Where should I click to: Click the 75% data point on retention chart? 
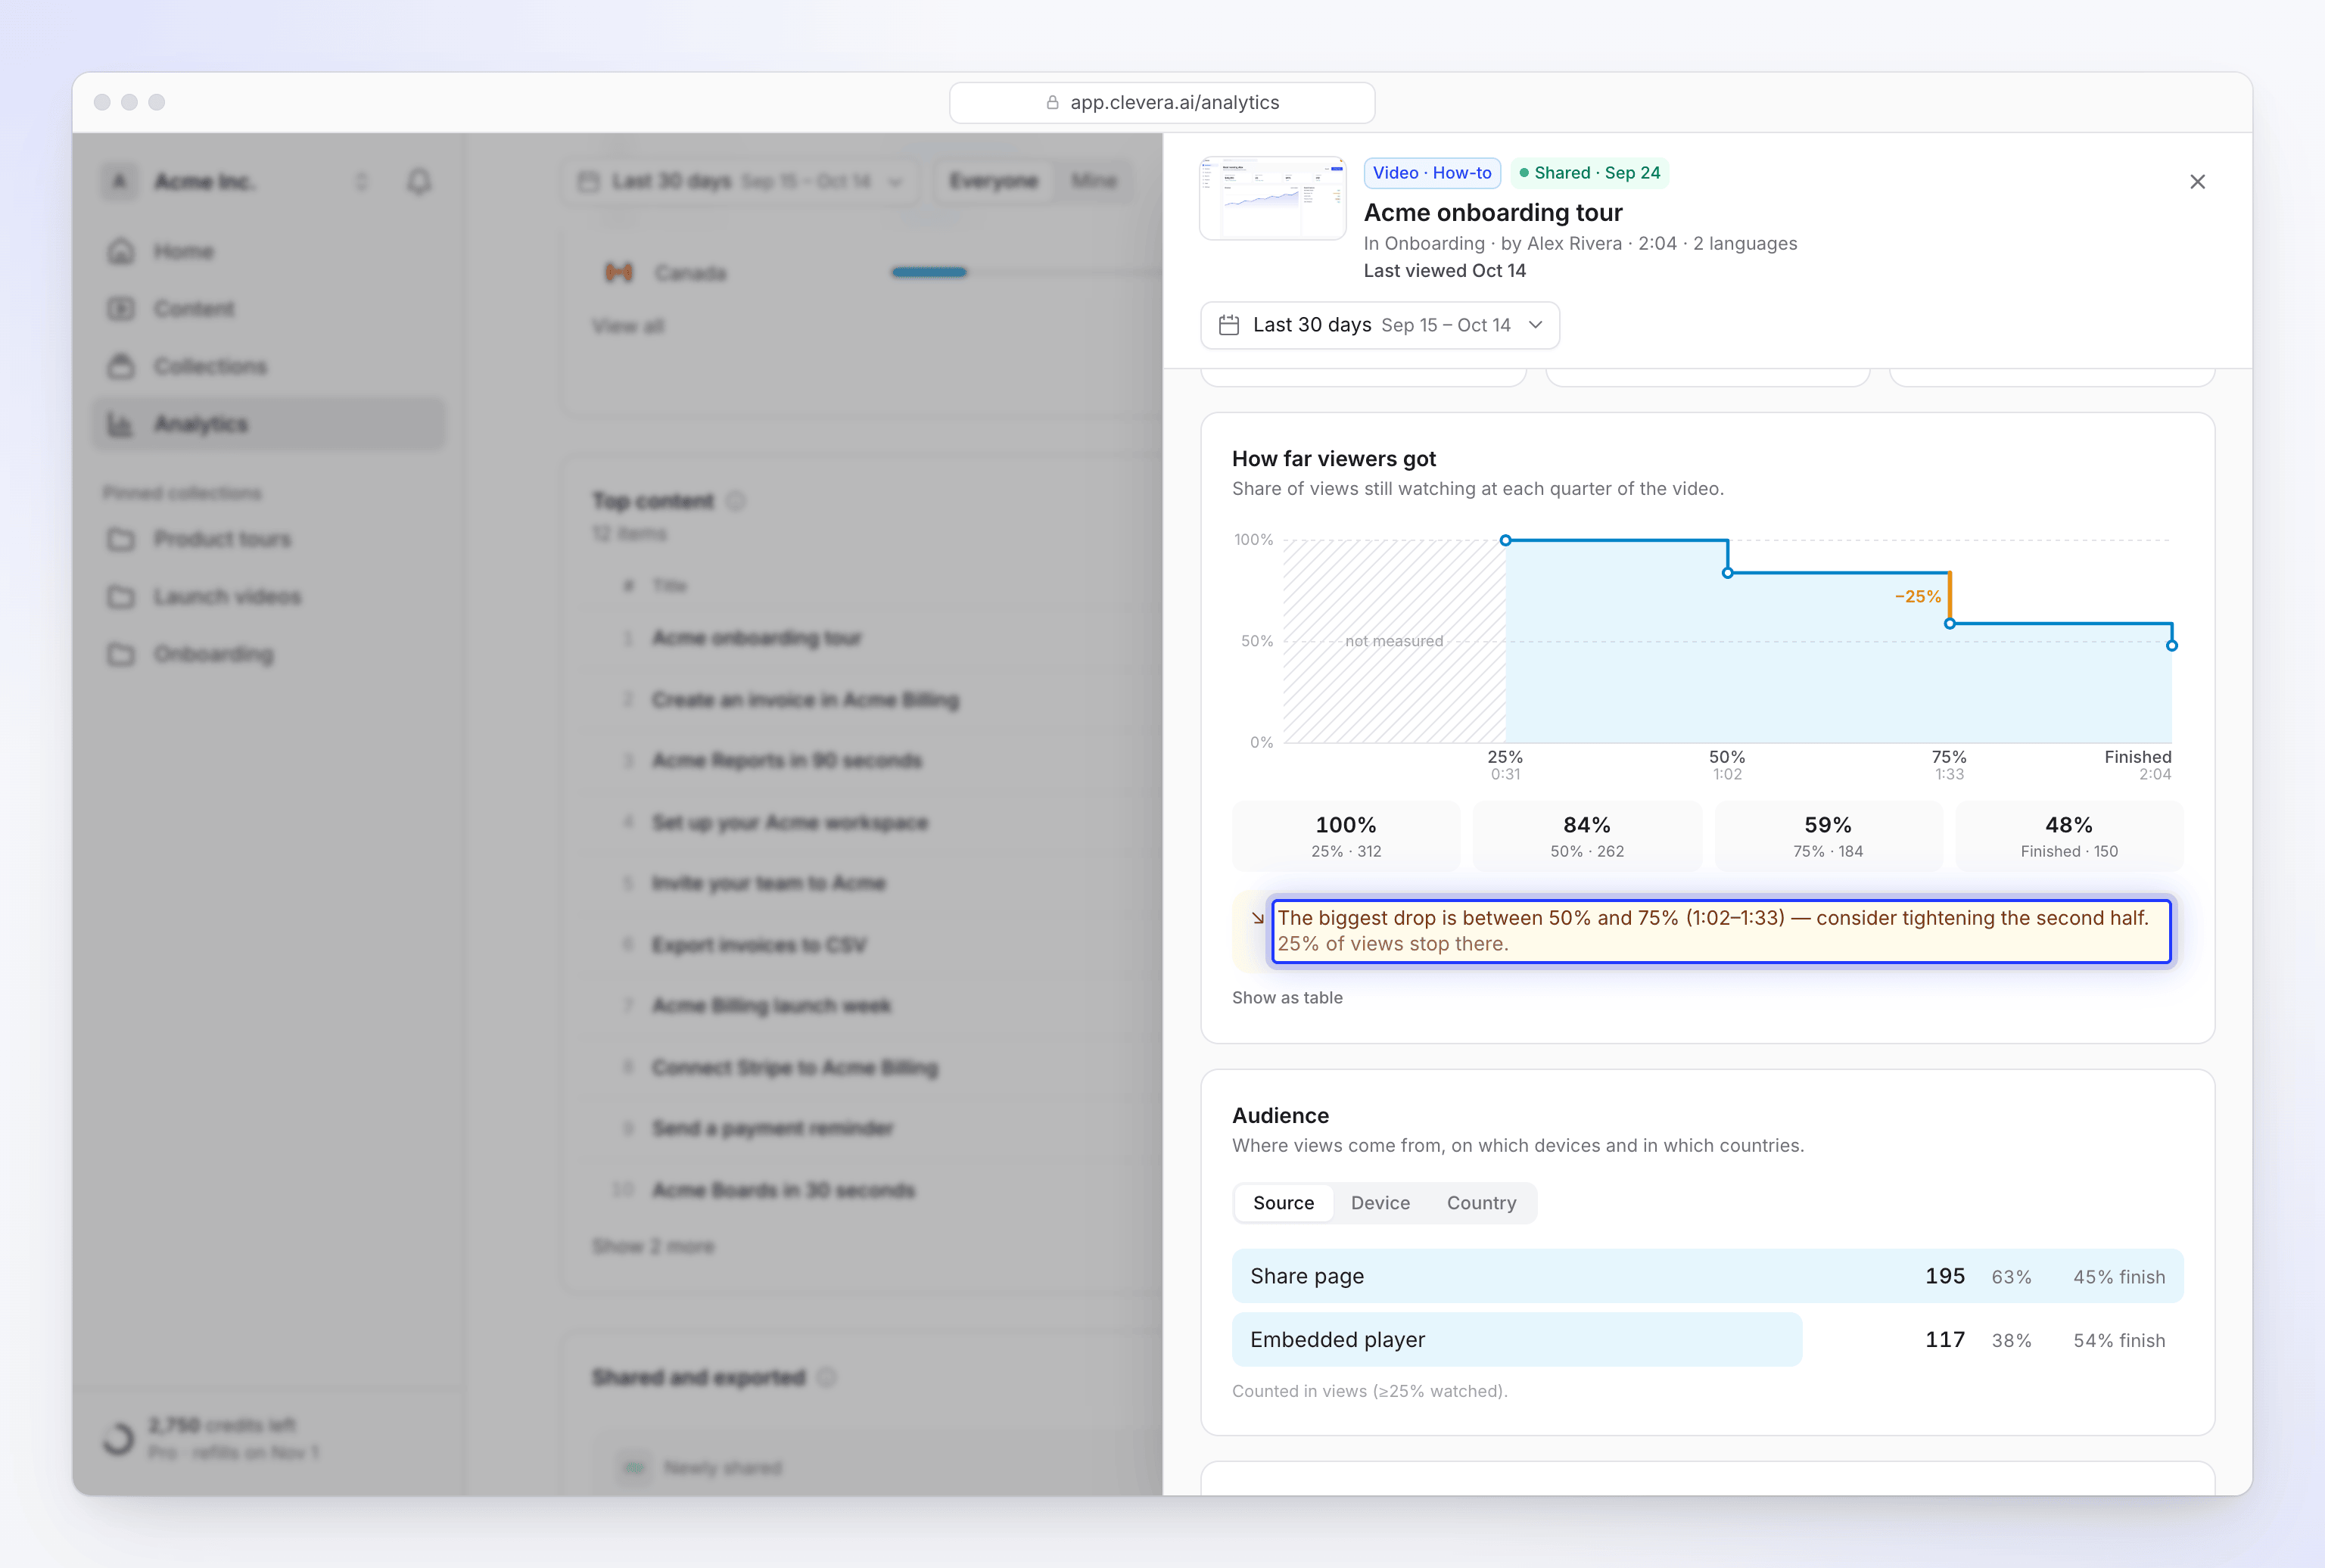tap(1949, 624)
